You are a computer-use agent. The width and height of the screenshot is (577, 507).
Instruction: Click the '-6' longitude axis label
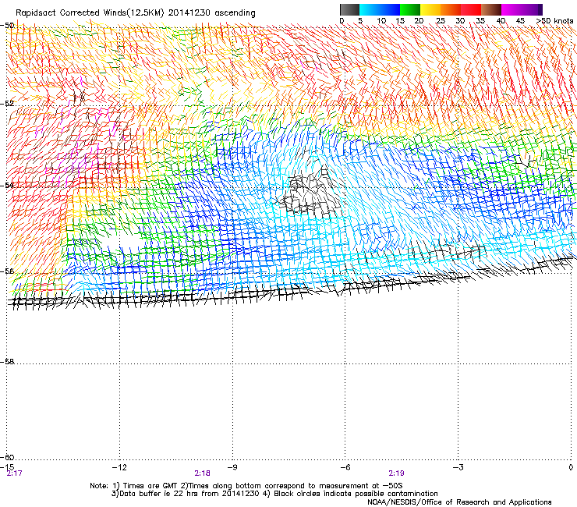(x=345, y=467)
